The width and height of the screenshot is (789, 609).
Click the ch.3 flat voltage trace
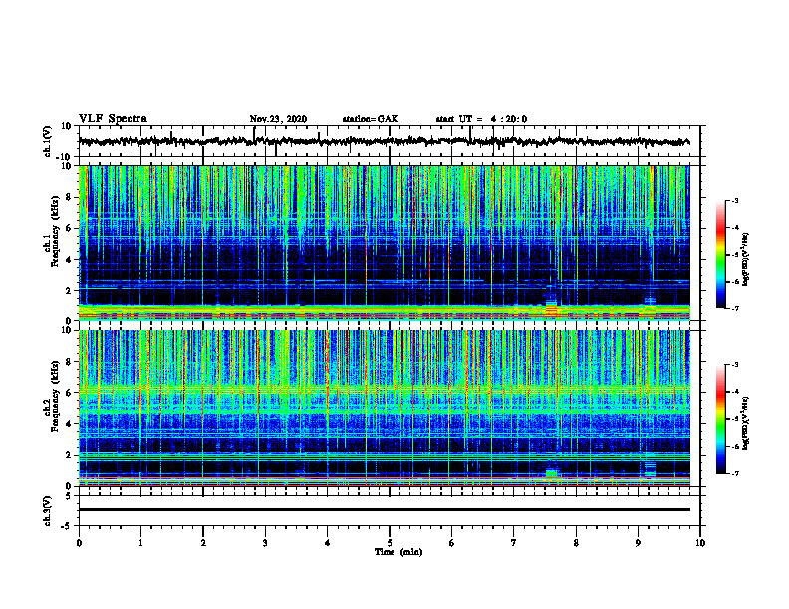384,509
